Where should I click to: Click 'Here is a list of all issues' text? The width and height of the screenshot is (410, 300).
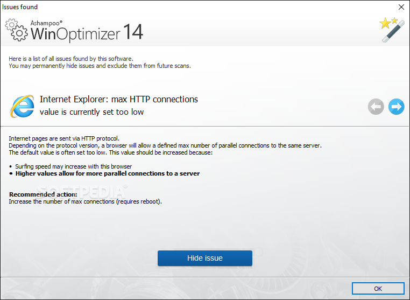click(x=71, y=59)
